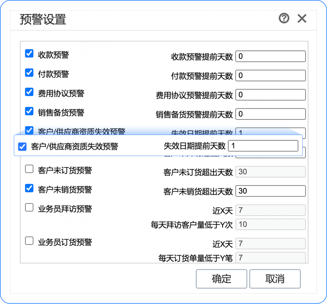Image resolution: width=327 pixels, height=304 pixels.
Task: Click into 销售备货预警提前天数 field
Action: (x=270, y=114)
